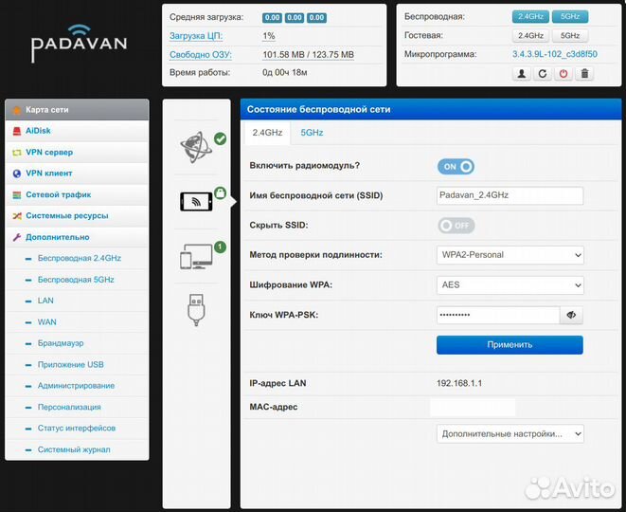The width and height of the screenshot is (626, 512).
Task: Toggle wireless 5GHz radio in header
Action: coord(570,17)
